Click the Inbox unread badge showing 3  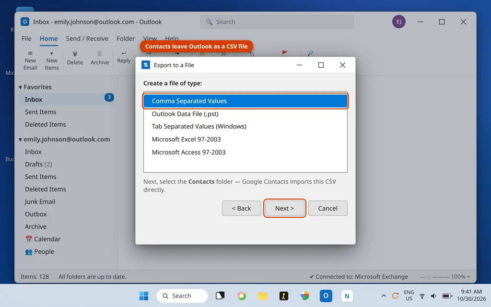click(109, 97)
